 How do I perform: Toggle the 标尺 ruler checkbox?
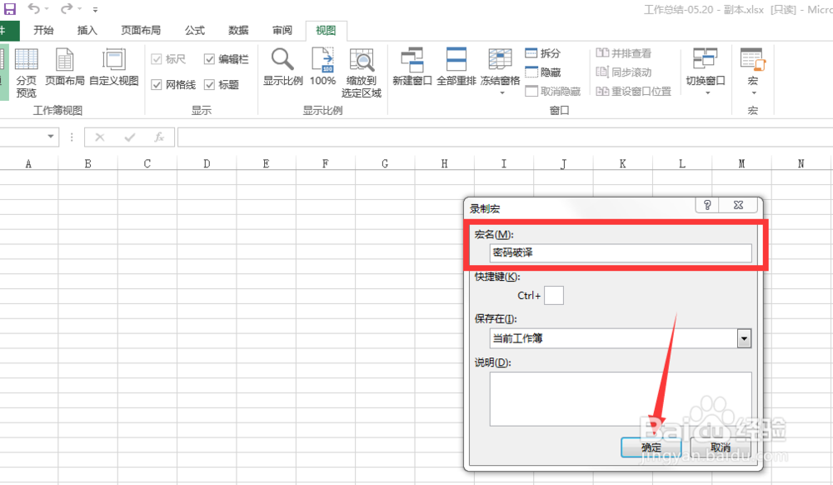(x=157, y=59)
